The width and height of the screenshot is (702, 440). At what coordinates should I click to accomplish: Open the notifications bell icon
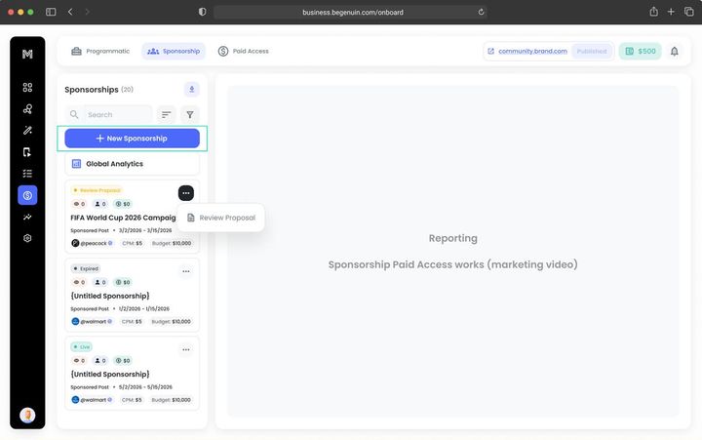(675, 51)
